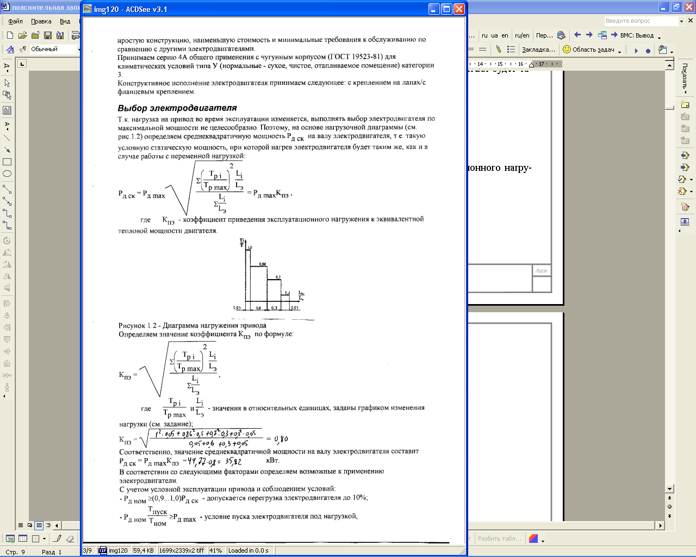Image resolution: width=696 pixels, height=557 pixels.
Task: Click the eraser icon in bottom toolbar
Action: coord(70,539)
